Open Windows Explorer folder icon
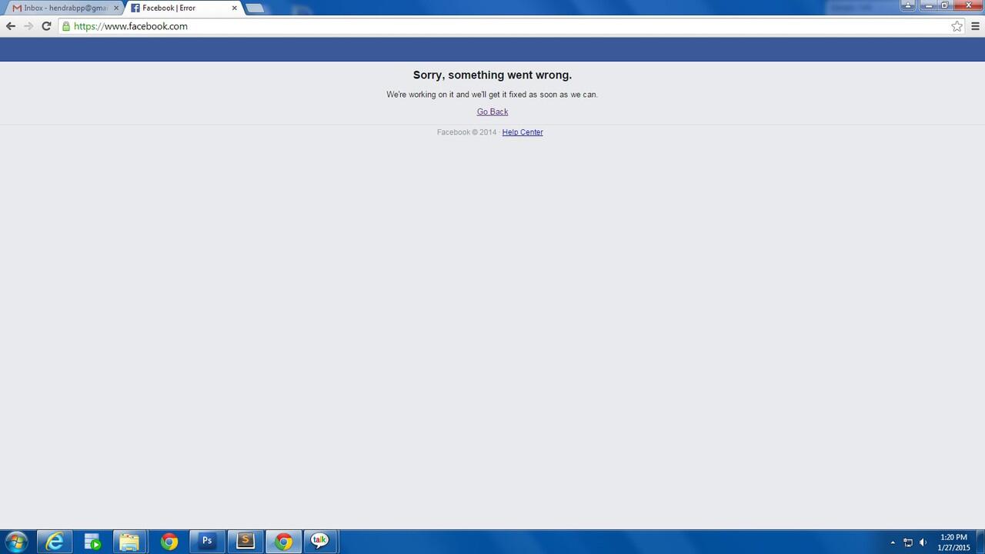 (x=129, y=542)
